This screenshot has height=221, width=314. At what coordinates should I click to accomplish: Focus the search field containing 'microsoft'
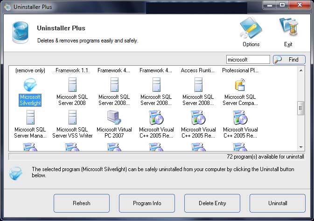tap(248, 60)
